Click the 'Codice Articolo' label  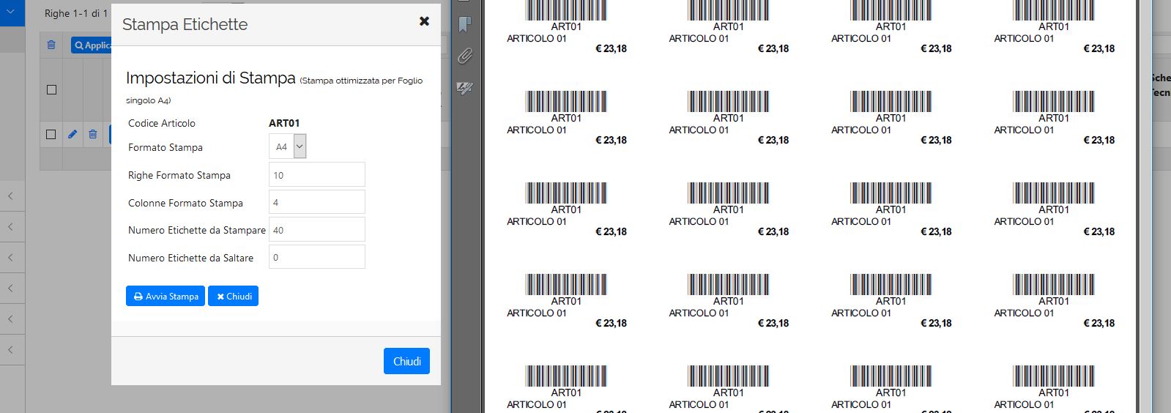pyautogui.click(x=162, y=123)
